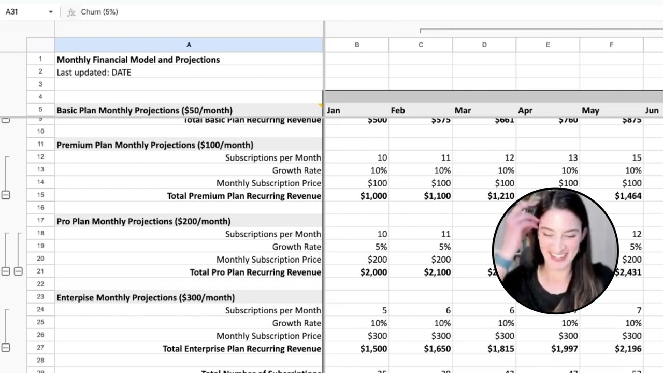
Task: Click the May month header cell
Action: 612,110
